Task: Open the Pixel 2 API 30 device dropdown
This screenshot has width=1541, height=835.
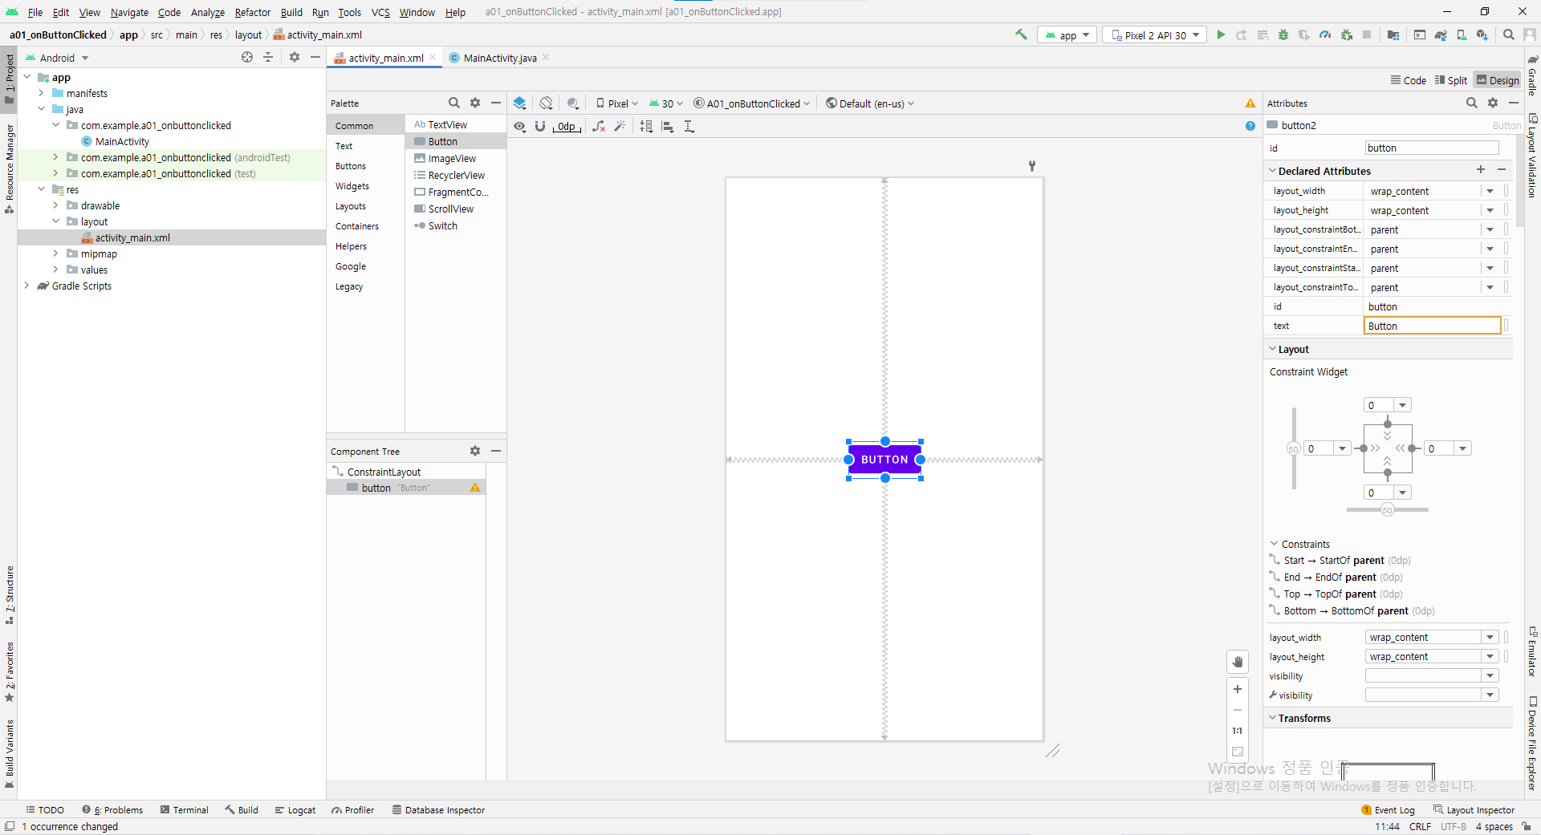Action: (1155, 34)
